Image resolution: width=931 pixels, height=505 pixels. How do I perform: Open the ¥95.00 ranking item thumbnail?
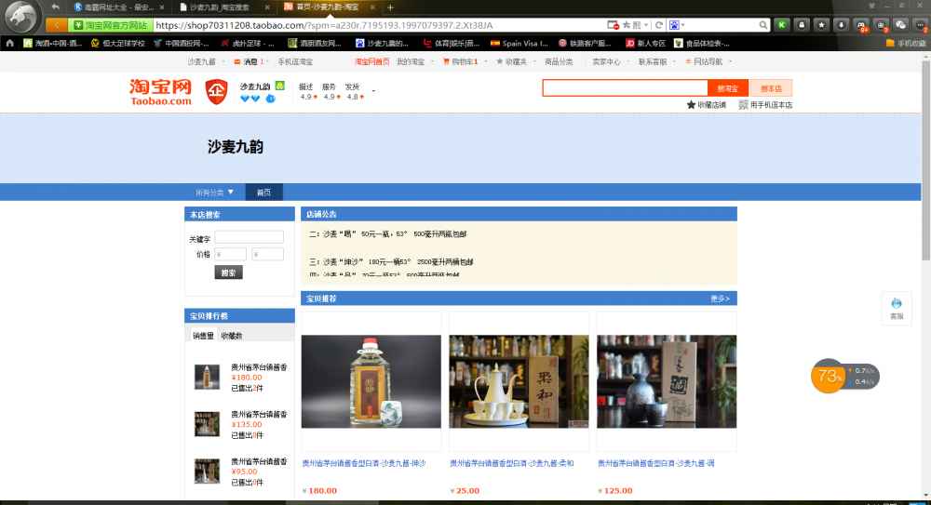[207, 471]
